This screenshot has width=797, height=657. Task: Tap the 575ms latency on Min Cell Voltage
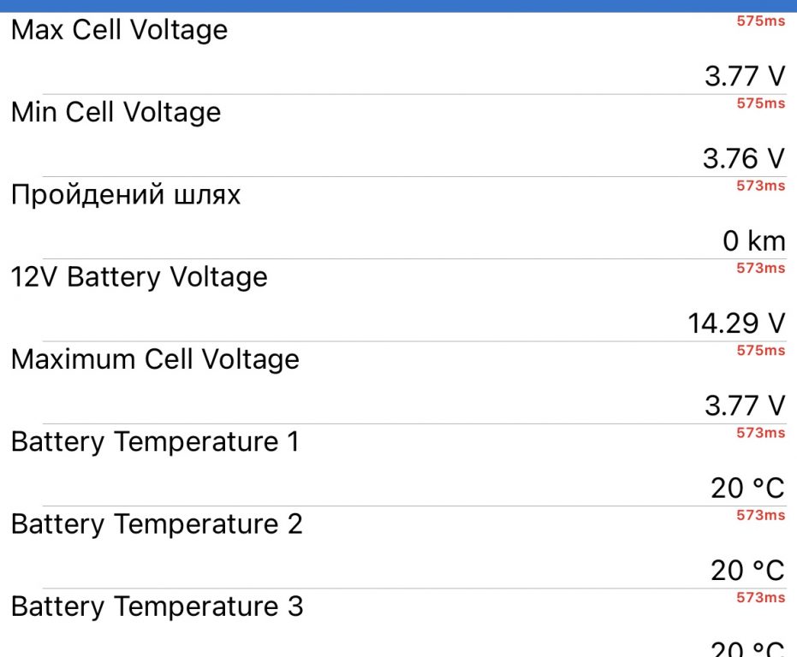tap(761, 104)
